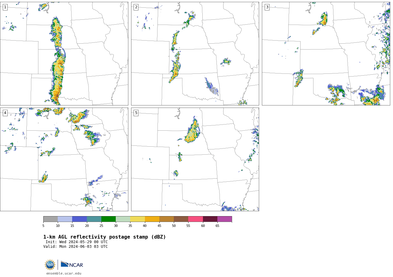Click the pale green 30-35 dBZ swatch

click(123, 219)
